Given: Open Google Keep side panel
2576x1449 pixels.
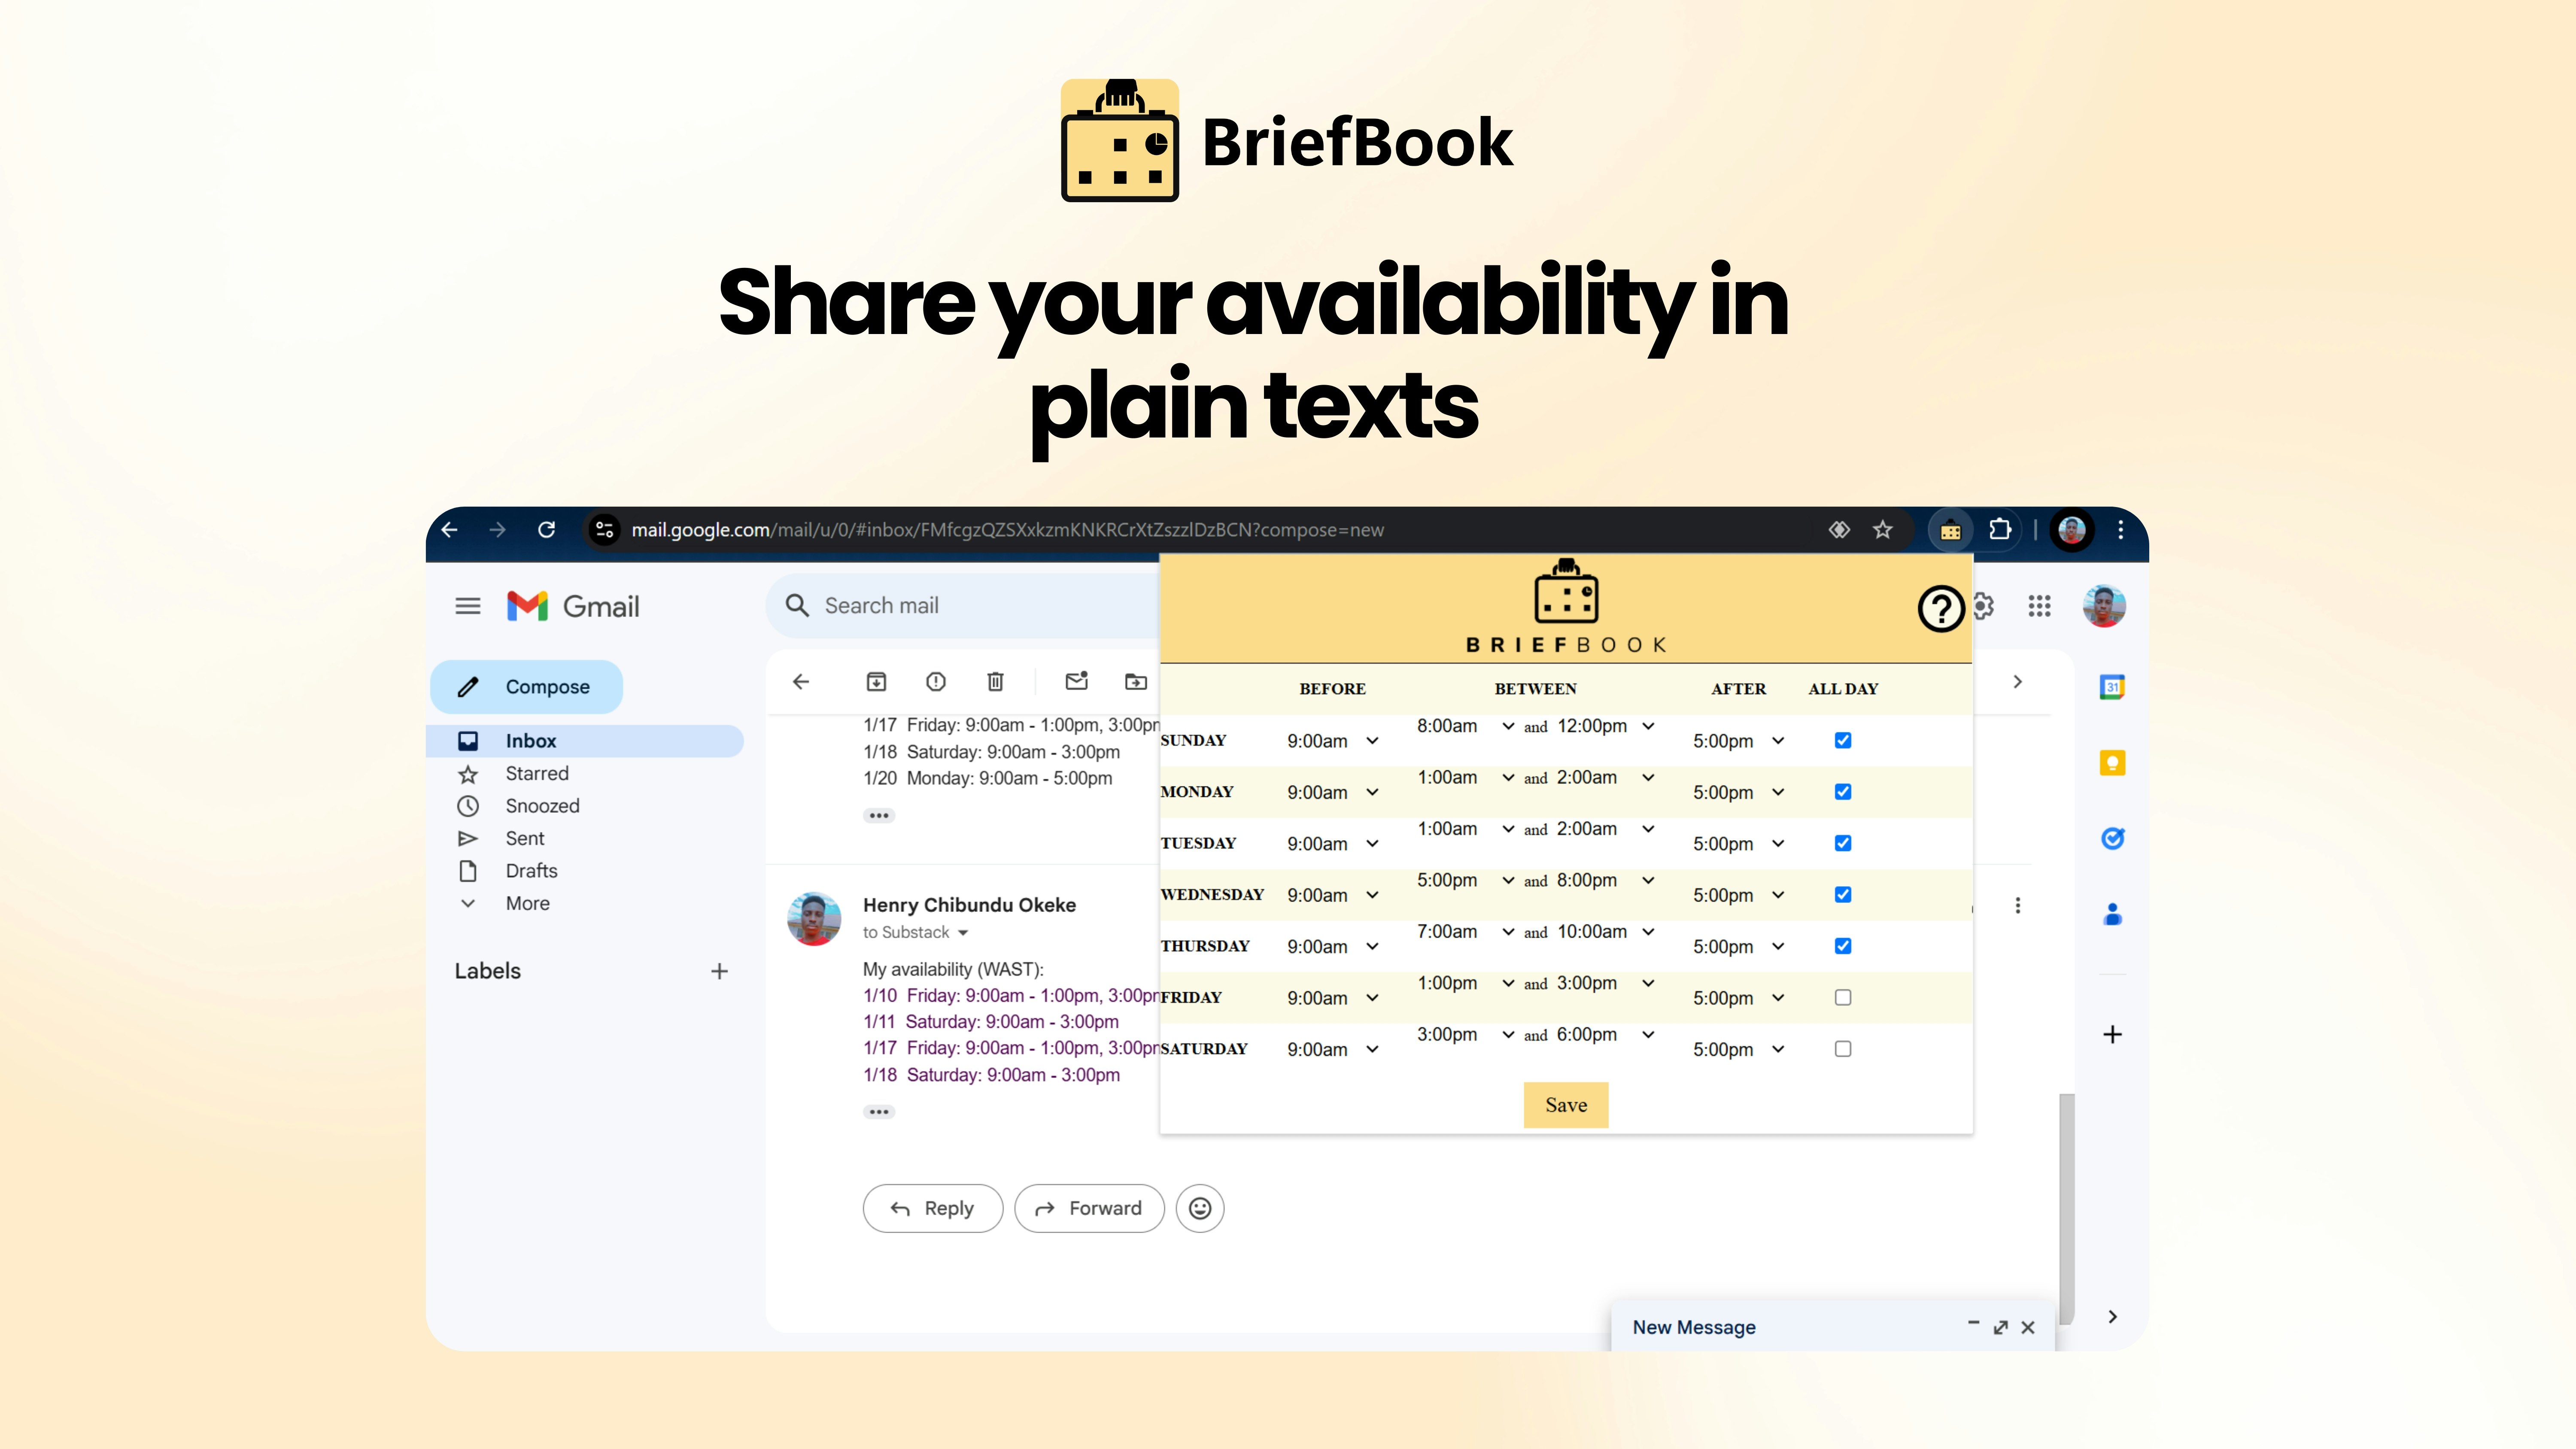Looking at the screenshot, I should [x=2112, y=763].
